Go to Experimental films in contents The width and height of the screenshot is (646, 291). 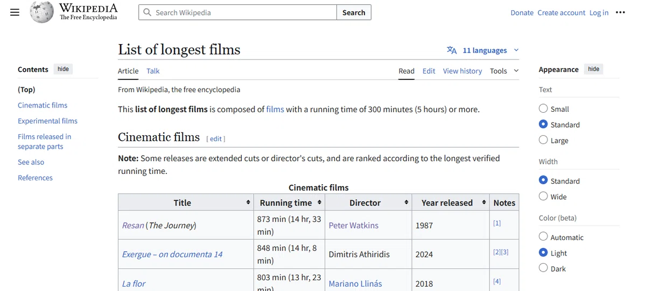(47, 121)
